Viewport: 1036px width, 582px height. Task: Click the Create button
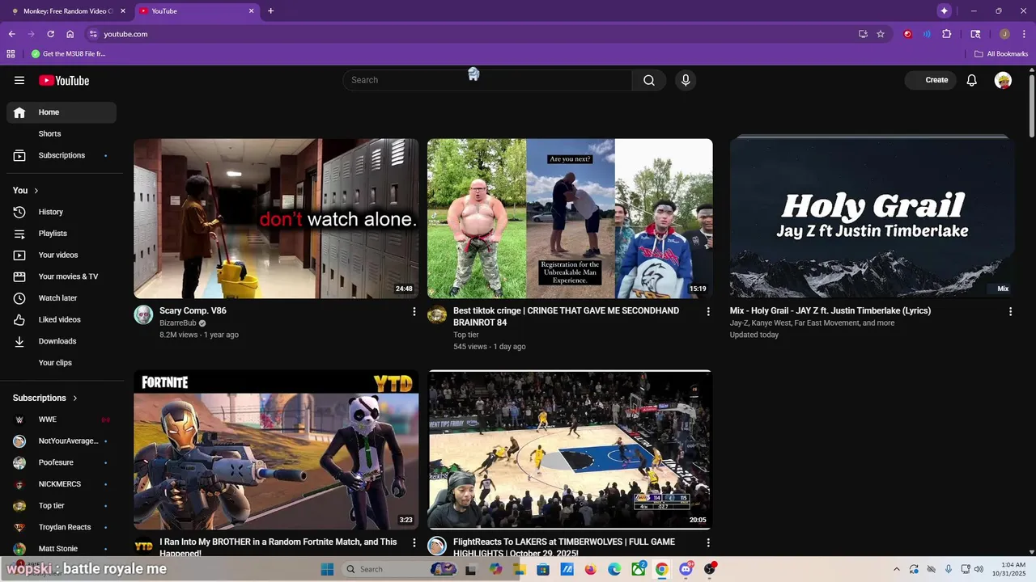[x=931, y=80]
